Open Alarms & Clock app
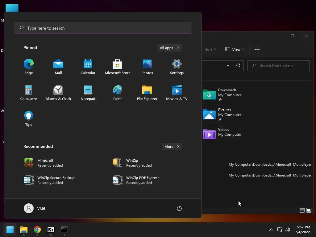316x237 pixels. (58, 93)
